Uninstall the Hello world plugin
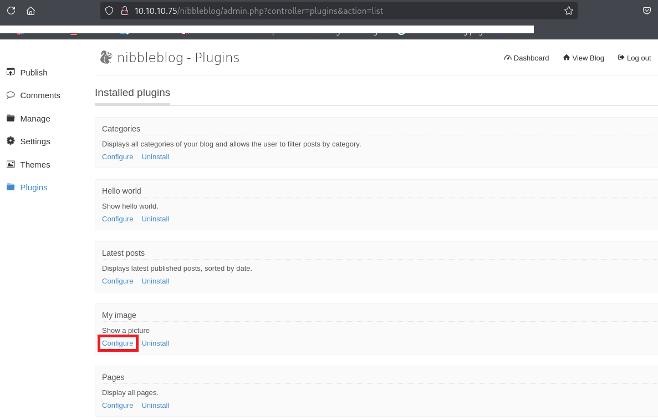Screen dimensions: 658x420 155,219
